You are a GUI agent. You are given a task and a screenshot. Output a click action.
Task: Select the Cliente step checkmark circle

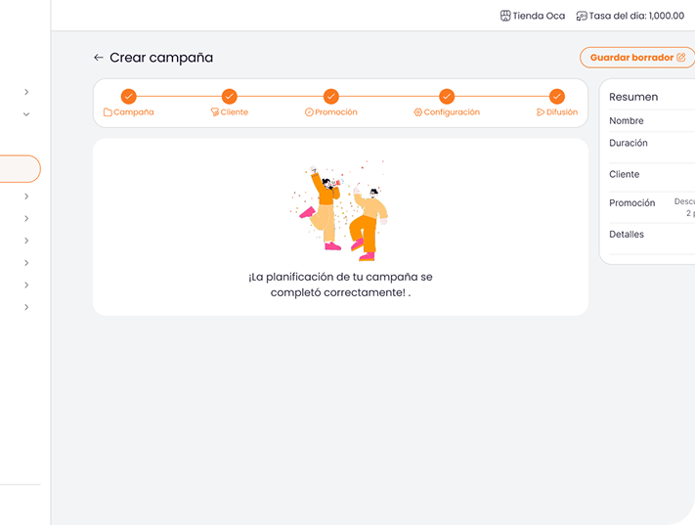point(229,96)
